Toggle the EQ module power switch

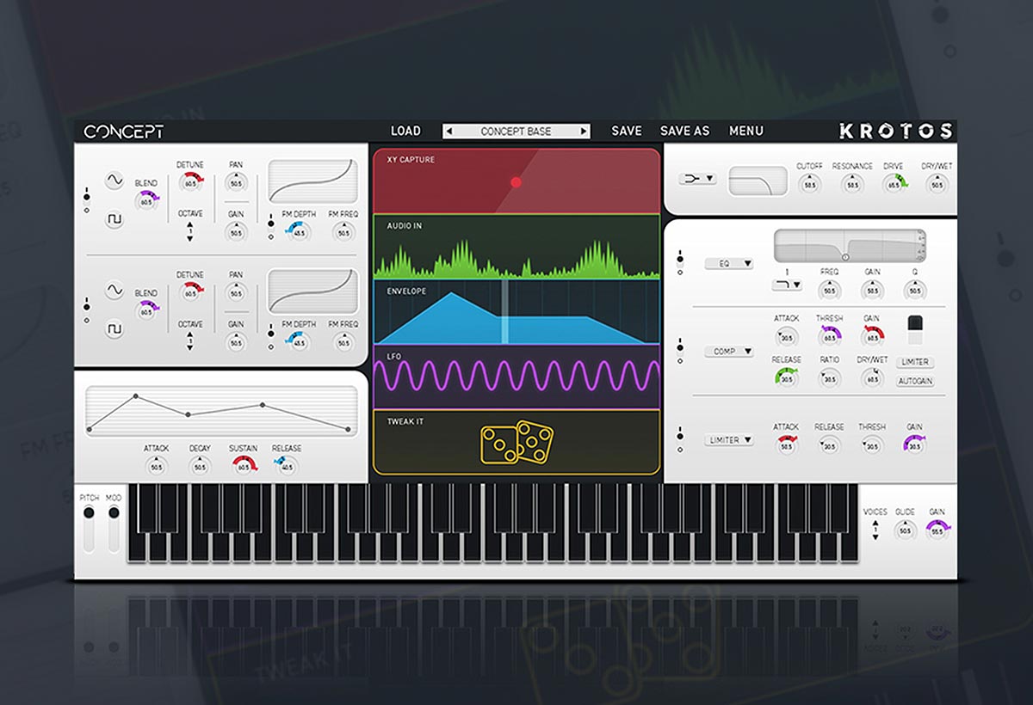(680, 263)
